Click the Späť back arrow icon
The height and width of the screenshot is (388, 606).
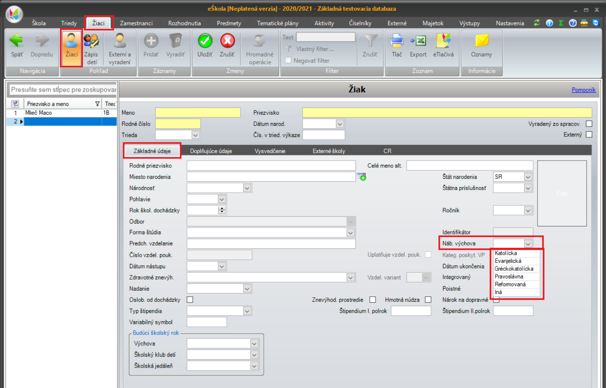(x=16, y=40)
